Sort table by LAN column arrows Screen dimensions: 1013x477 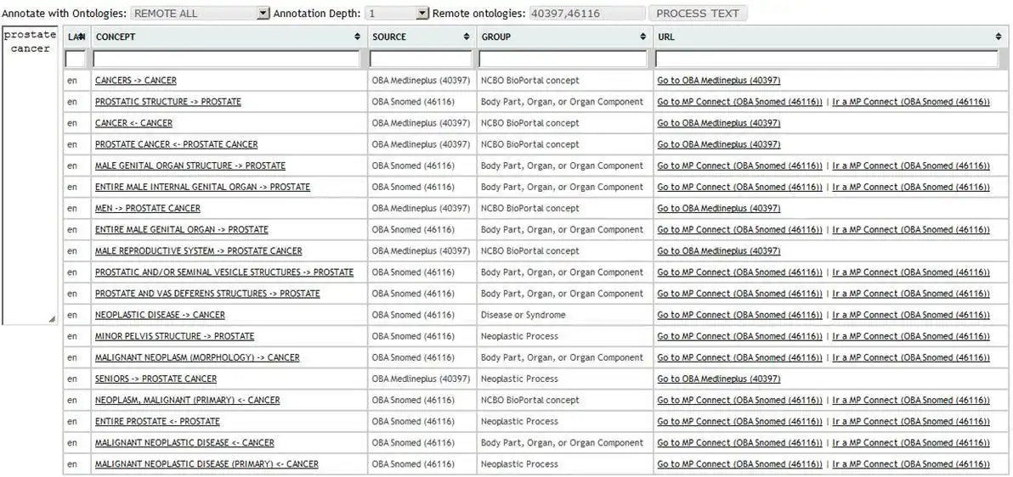pyautogui.click(x=82, y=37)
